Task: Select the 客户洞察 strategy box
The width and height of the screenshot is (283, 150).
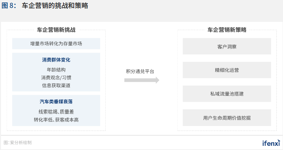Action: click(227, 46)
